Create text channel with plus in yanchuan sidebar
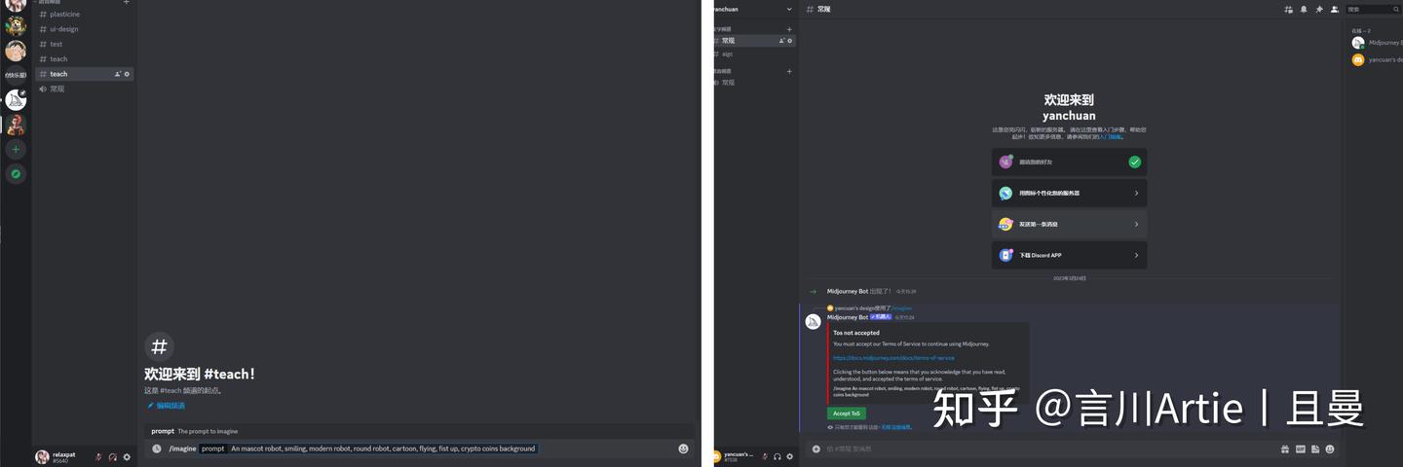 tap(789, 29)
